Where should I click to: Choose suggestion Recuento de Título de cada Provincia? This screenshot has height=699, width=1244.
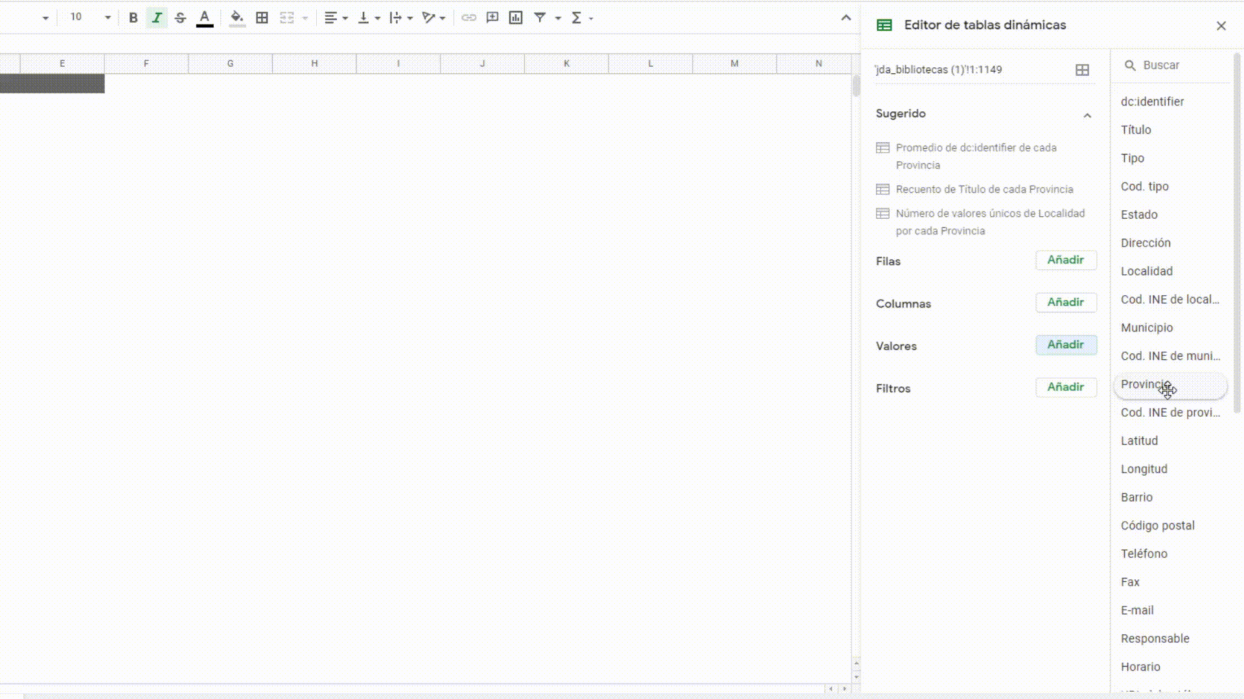click(x=984, y=190)
